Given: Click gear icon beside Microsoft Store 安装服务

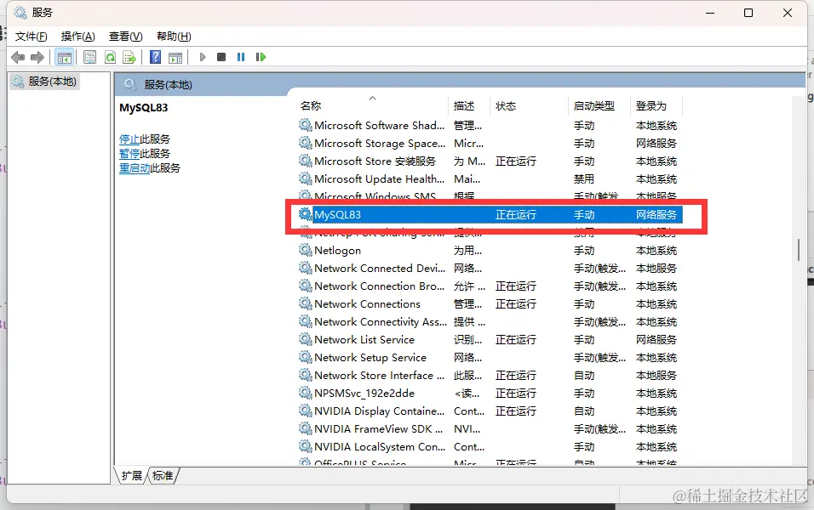Looking at the screenshot, I should [305, 161].
